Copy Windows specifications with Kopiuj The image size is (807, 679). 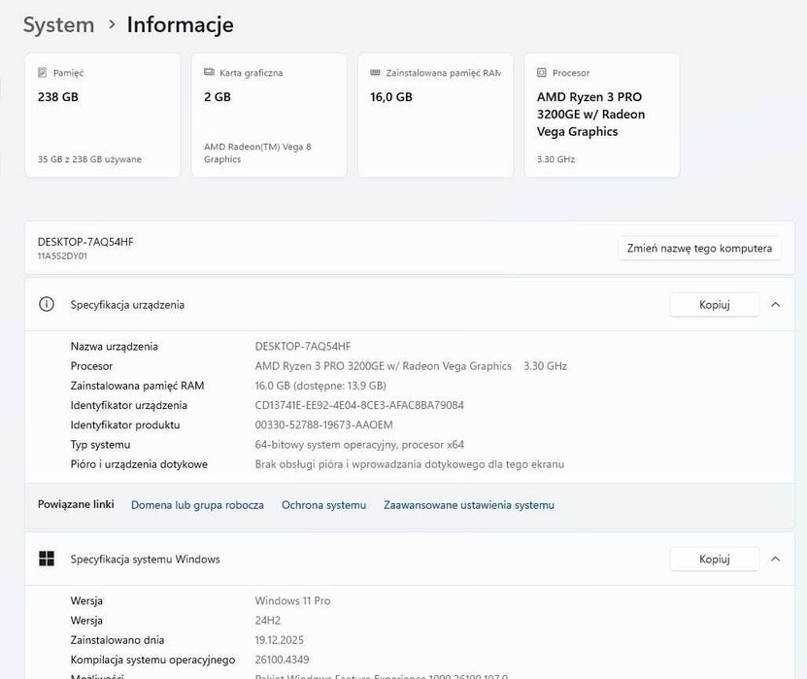click(715, 560)
